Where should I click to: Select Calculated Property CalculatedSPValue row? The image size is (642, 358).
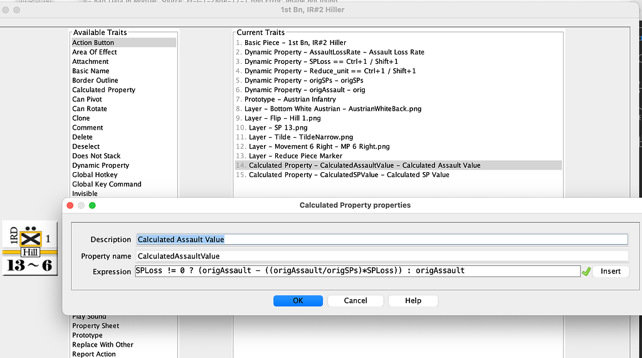coord(398,175)
